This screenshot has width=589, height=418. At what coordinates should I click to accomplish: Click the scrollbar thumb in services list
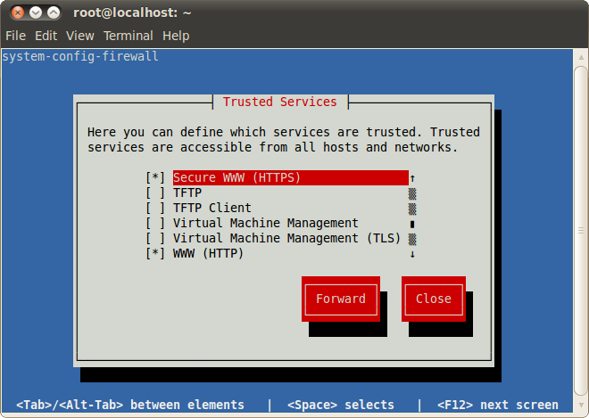(x=412, y=224)
